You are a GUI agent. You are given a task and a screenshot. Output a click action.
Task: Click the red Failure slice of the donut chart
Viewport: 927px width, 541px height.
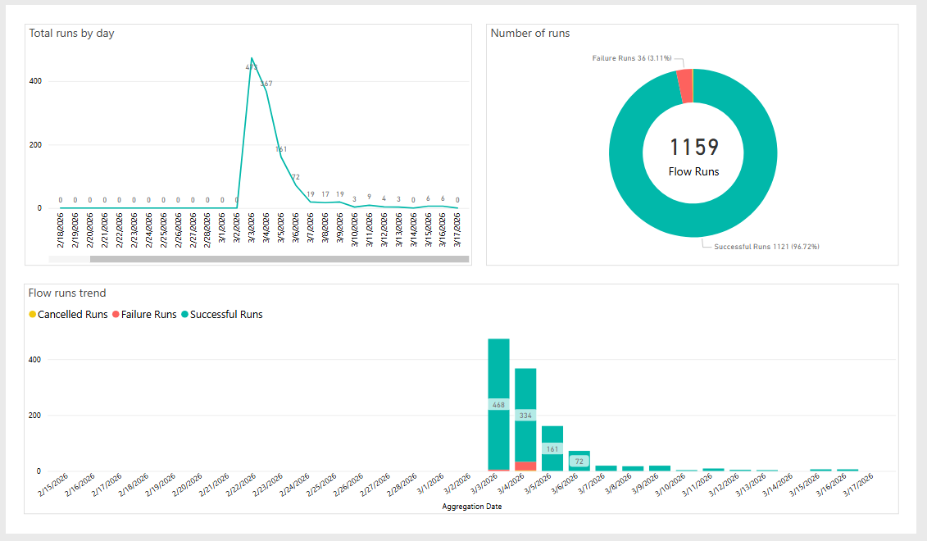click(684, 86)
